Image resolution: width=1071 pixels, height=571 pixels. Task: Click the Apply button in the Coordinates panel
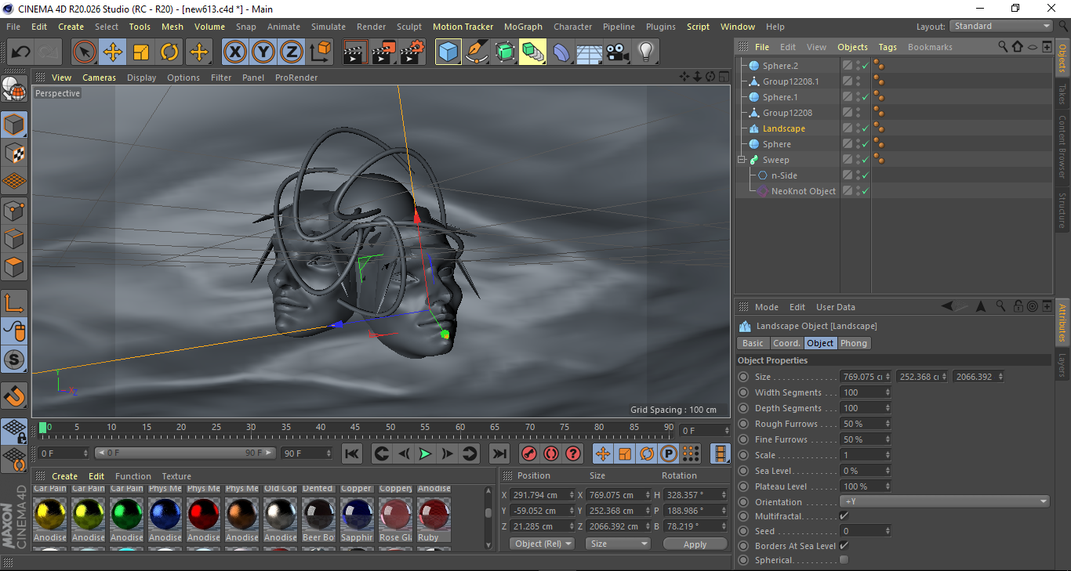pyautogui.click(x=695, y=543)
